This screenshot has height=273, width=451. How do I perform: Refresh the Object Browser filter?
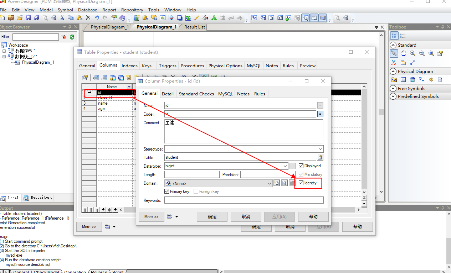point(72,37)
